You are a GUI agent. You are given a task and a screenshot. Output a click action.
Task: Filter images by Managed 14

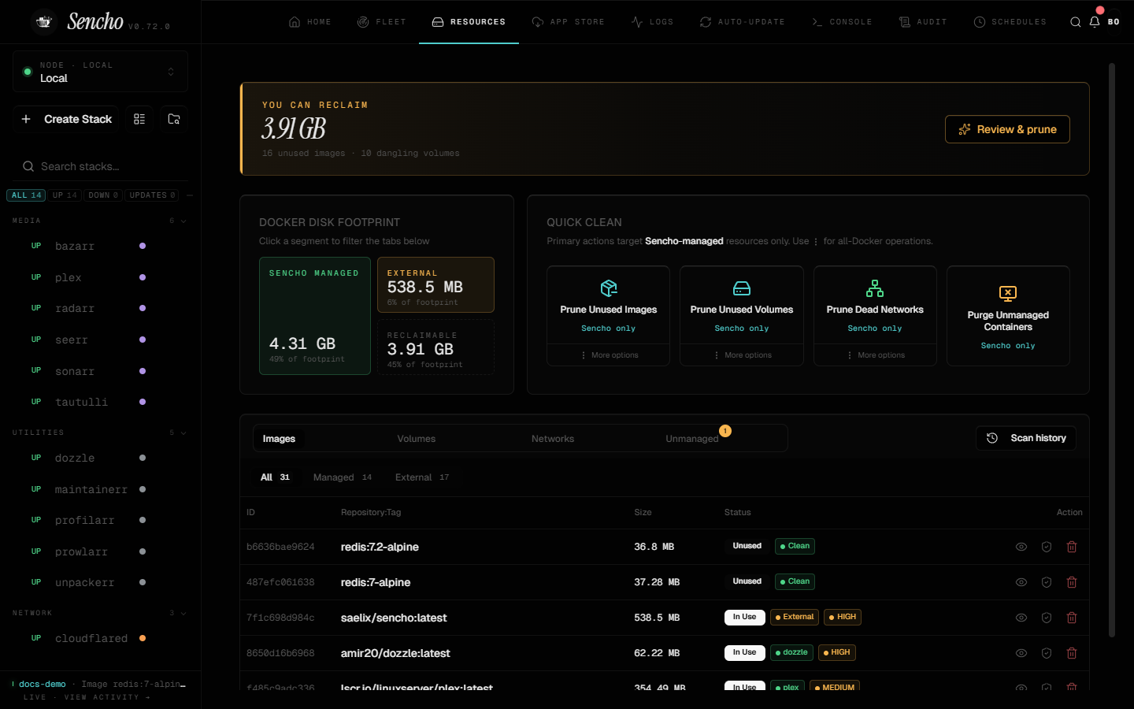coord(343,477)
